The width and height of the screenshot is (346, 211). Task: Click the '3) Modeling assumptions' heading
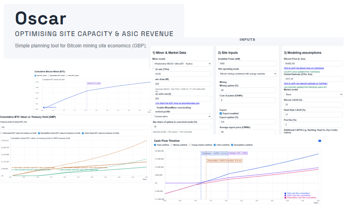303,53
